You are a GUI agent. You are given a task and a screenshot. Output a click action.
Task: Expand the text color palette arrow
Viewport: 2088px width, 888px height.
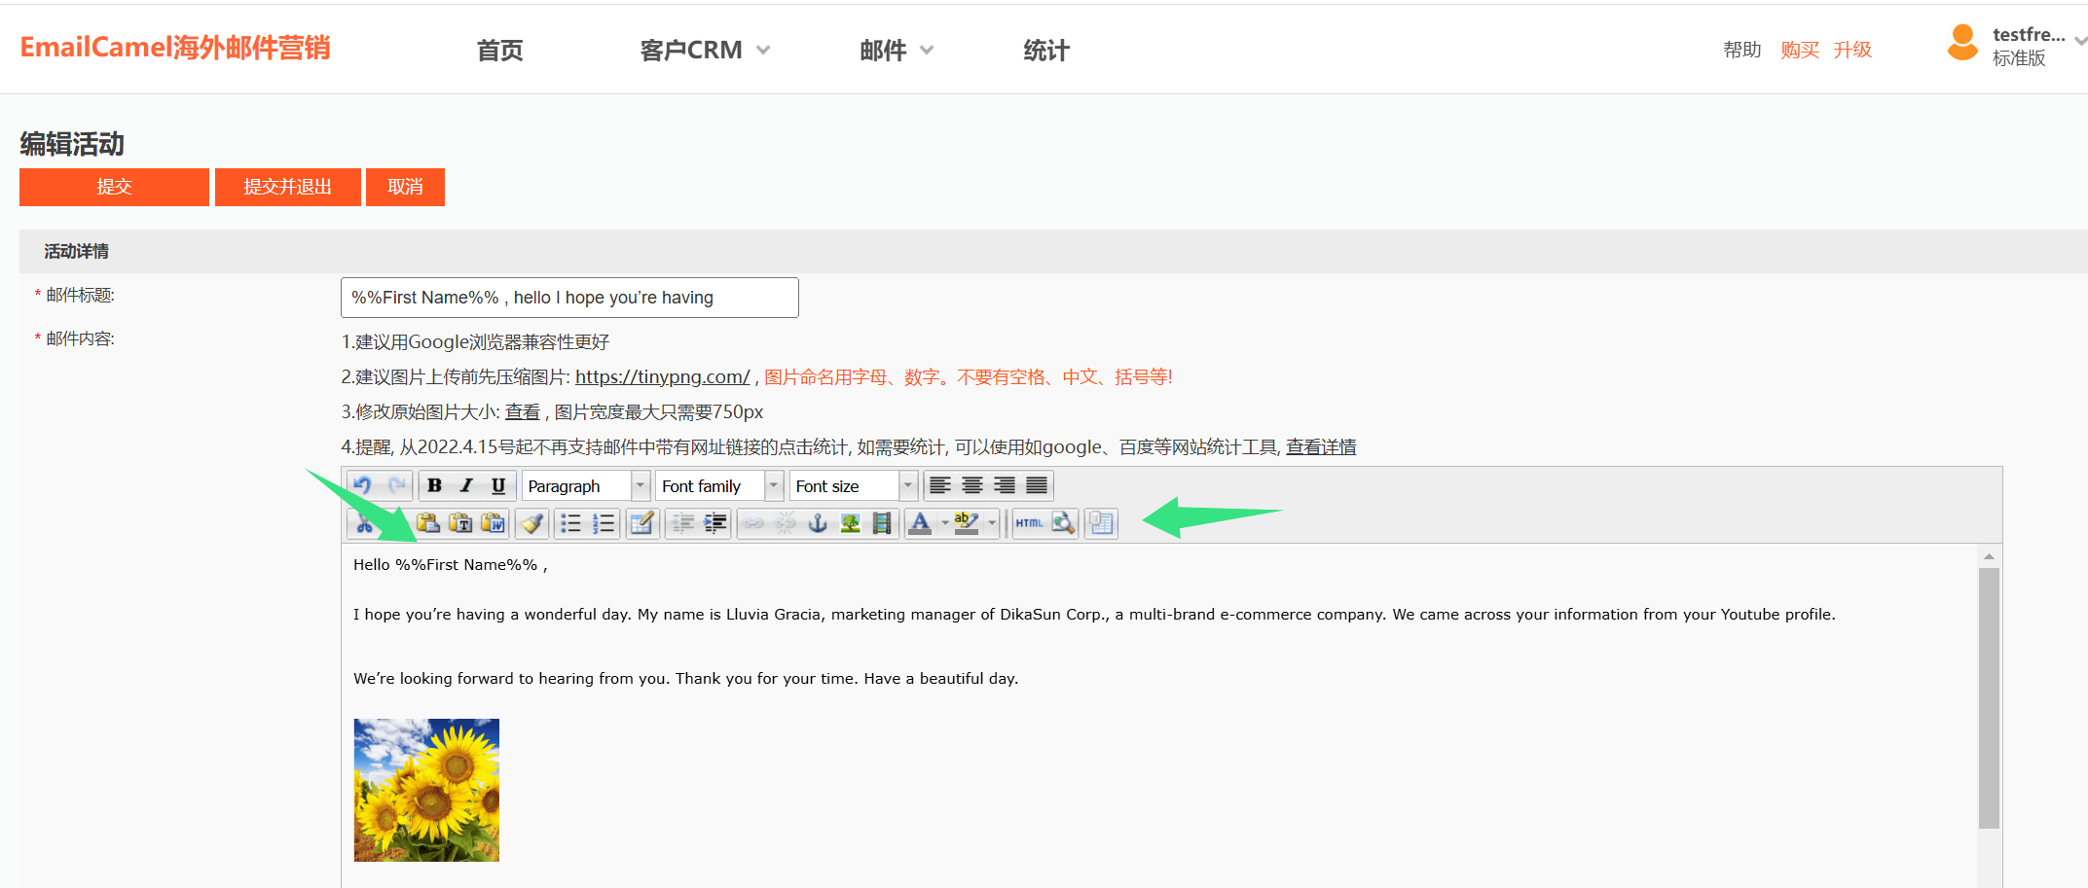tap(944, 523)
